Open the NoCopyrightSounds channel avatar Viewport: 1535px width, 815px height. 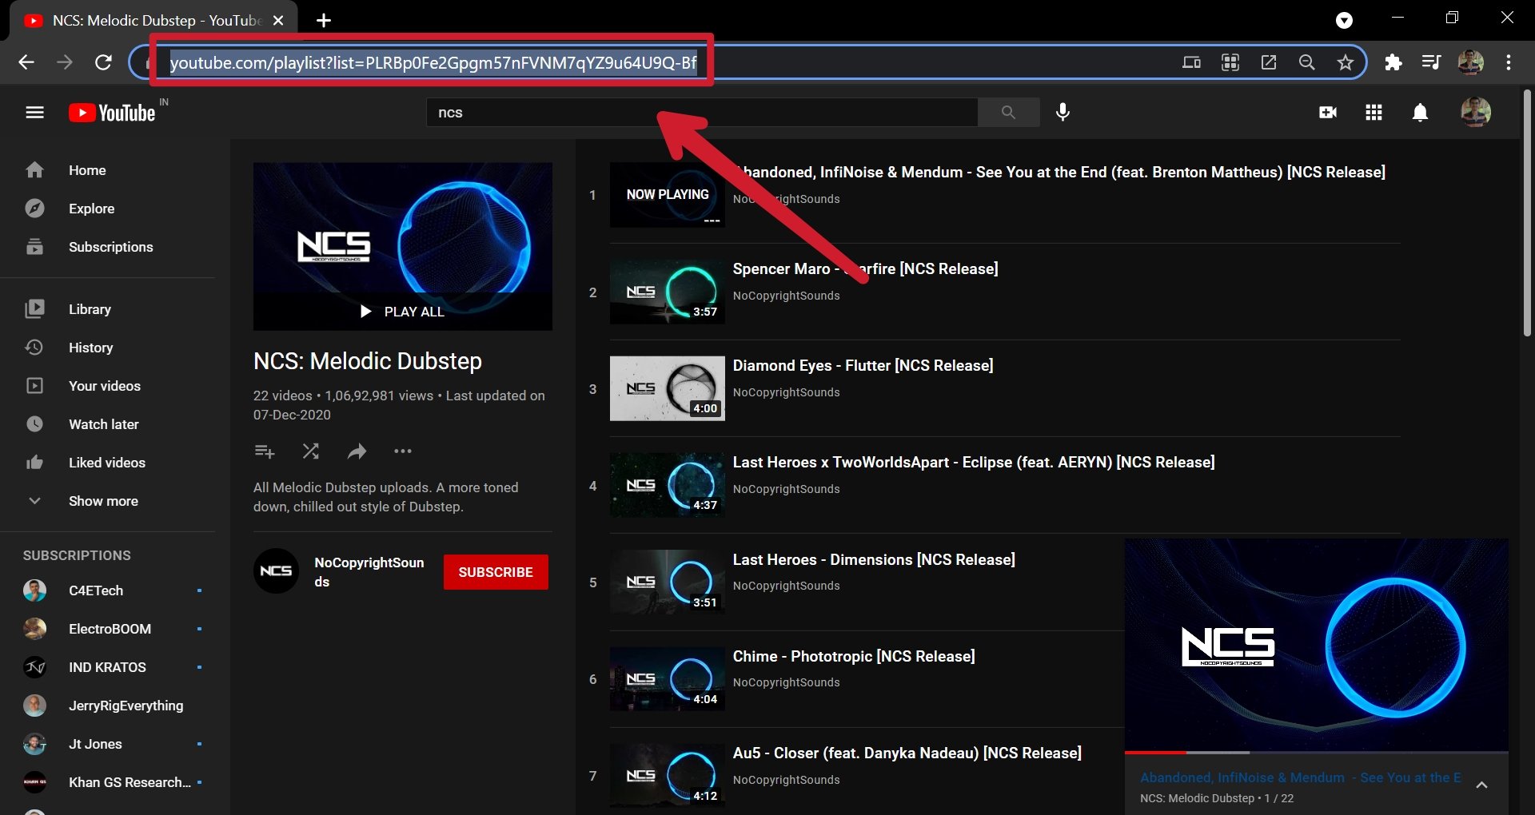[x=276, y=571]
